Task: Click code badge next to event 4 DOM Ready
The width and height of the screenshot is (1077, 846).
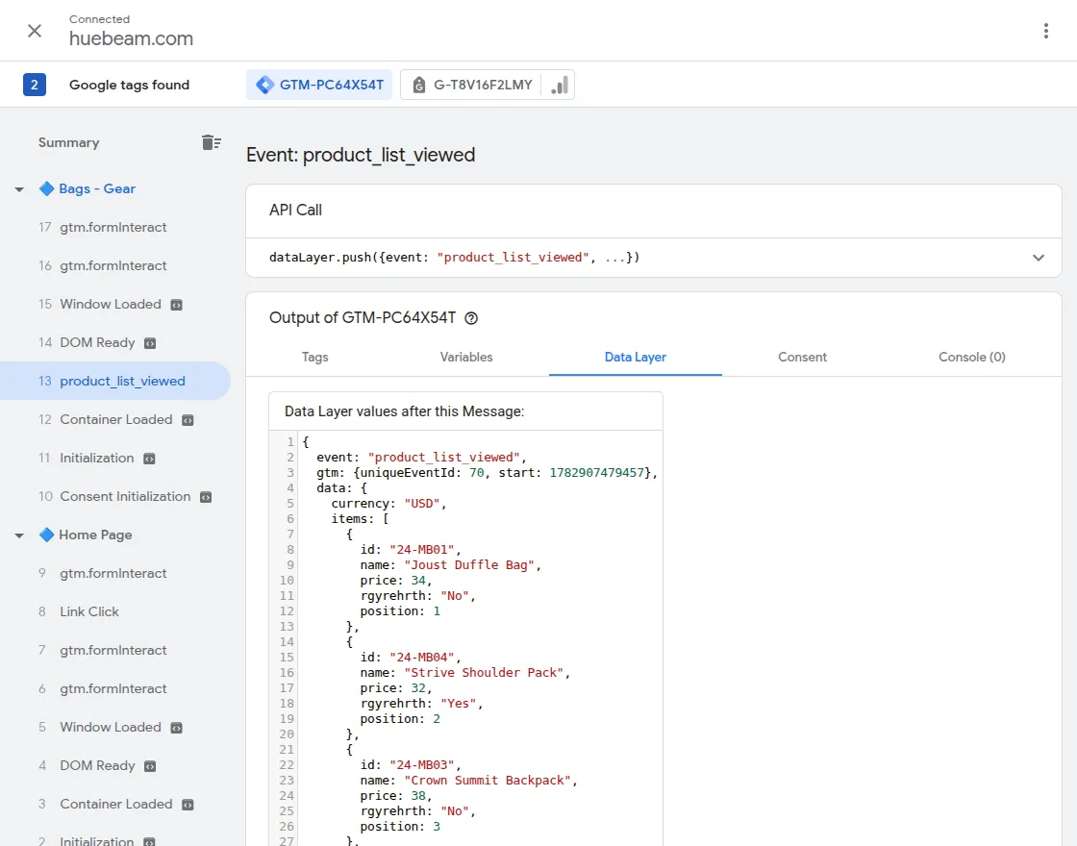Action: pos(150,766)
